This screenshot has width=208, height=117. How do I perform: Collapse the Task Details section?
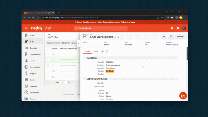(x=85, y=58)
